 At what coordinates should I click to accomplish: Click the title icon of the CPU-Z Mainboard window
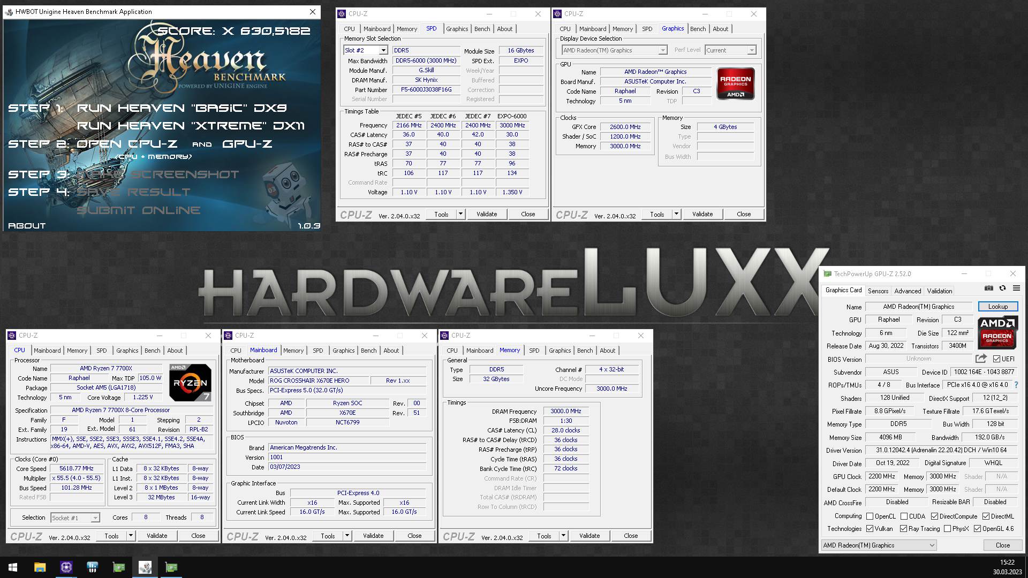pyautogui.click(x=228, y=336)
